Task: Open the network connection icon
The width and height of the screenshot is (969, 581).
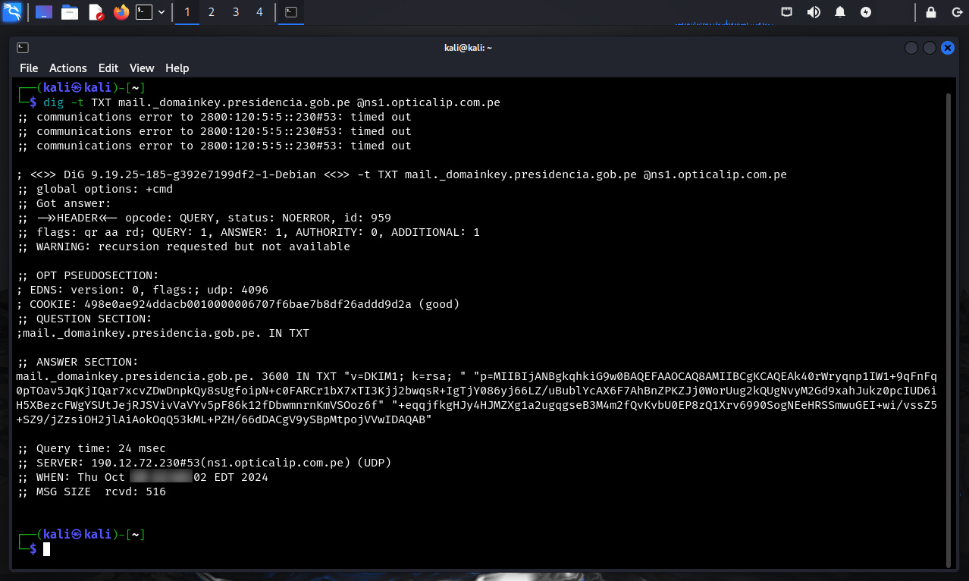Action: coord(788,12)
